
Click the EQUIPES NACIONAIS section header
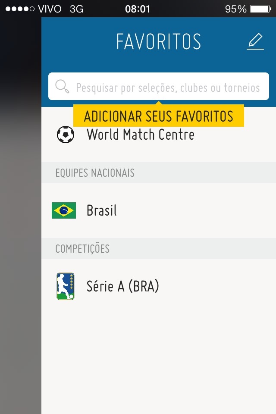pyautogui.click(x=95, y=173)
